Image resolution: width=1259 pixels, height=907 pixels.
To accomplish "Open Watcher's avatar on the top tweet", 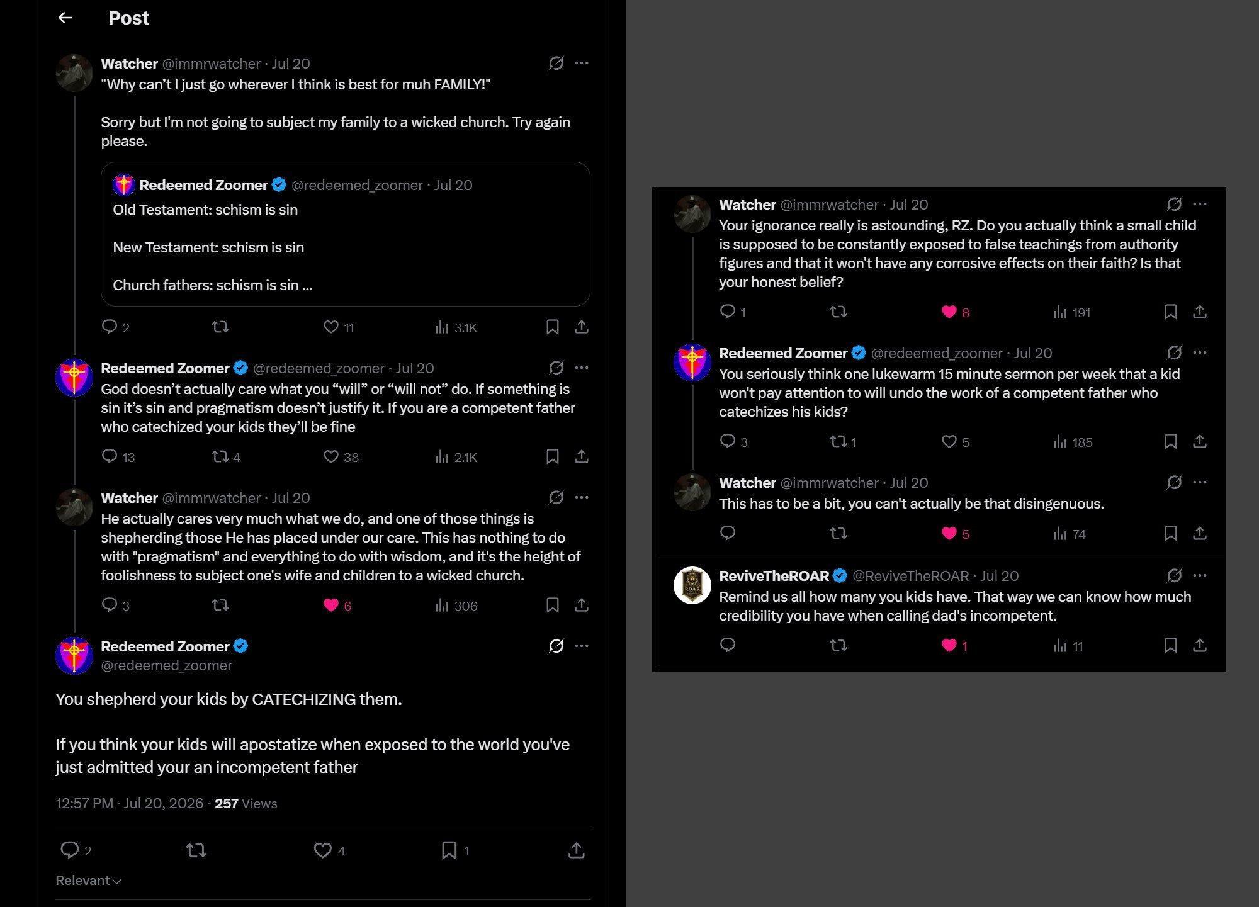I will click(74, 73).
